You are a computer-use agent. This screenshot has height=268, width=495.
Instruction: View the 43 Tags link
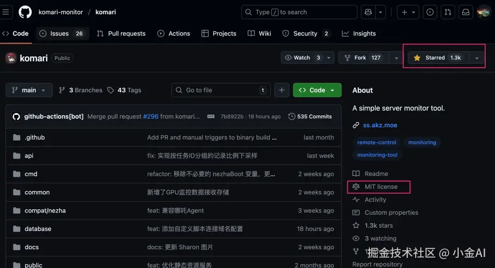[124, 90]
